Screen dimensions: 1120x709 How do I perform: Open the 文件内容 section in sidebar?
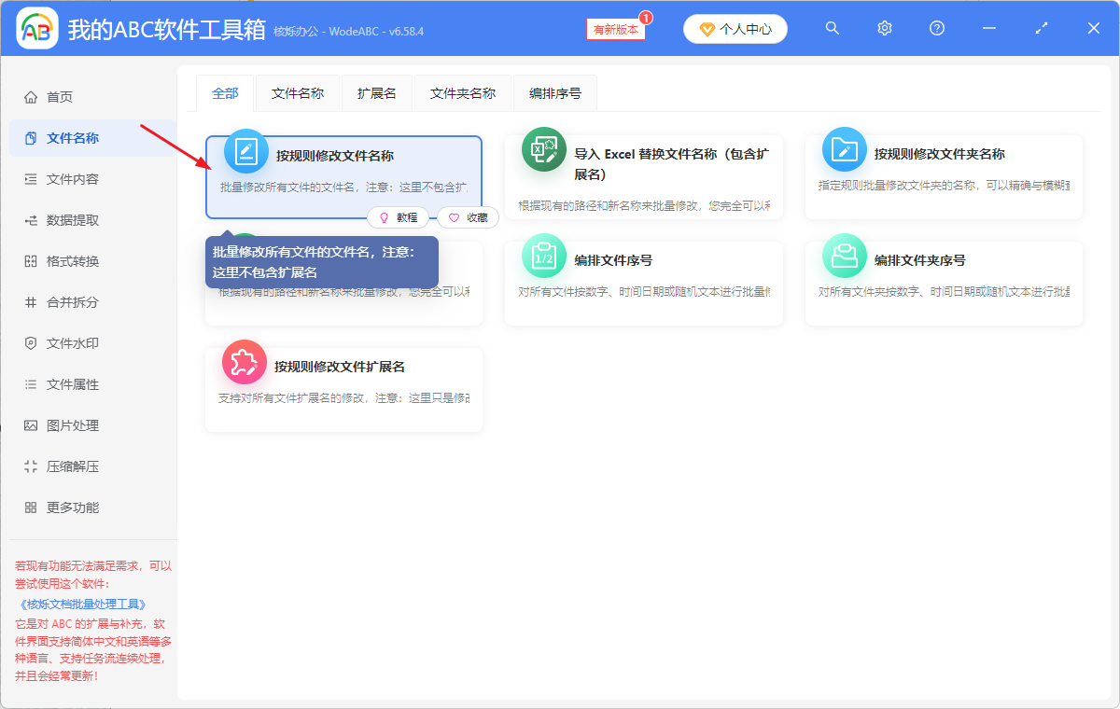point(68,178)
